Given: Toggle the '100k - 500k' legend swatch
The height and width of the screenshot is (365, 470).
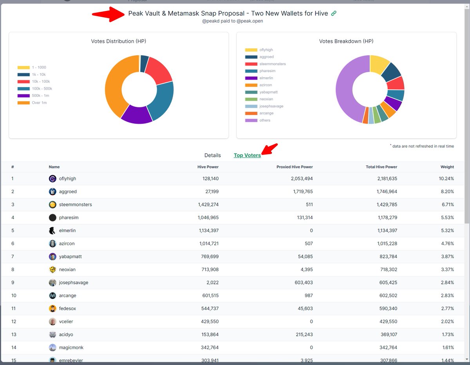Looking at the screenshot, I should pyautogui.click(x=23, y=89).
